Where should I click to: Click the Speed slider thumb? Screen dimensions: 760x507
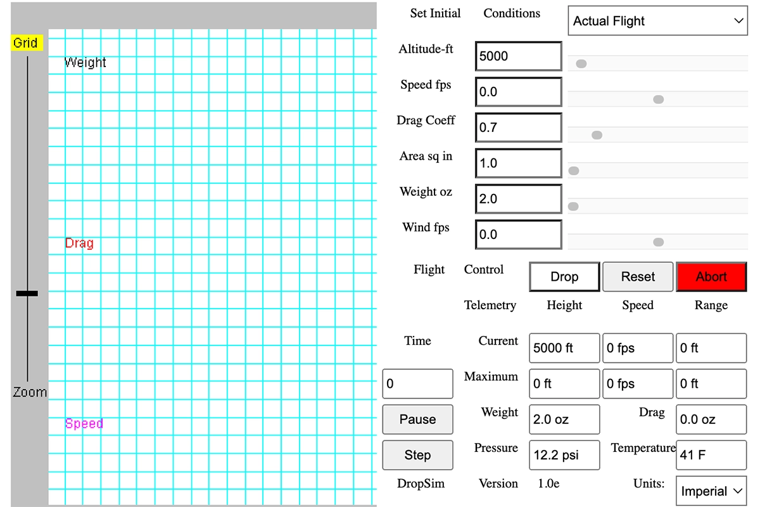point(658,99)
